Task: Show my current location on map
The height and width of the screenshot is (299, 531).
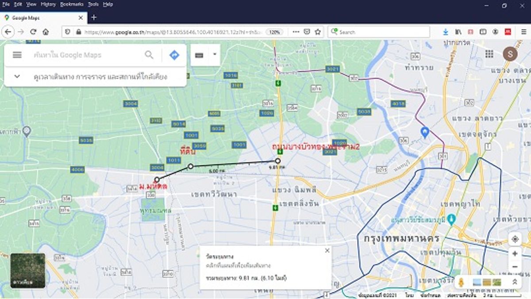Action: 515,239
